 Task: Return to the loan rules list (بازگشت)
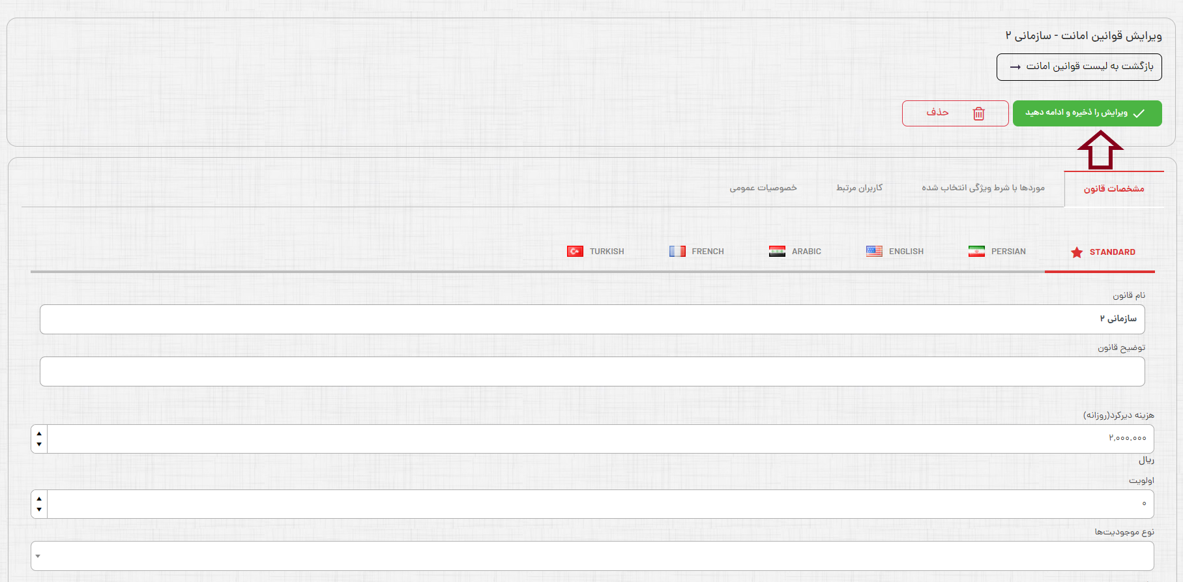[x=1079, y=66]
